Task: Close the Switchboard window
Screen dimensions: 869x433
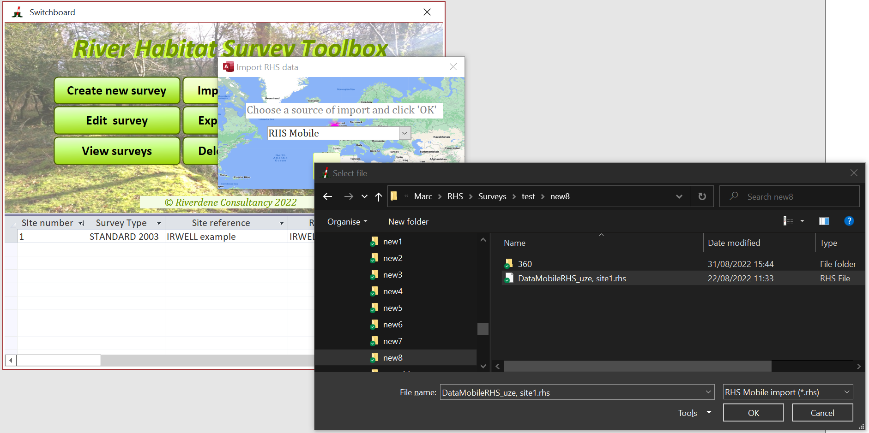Action: click(427, 12)
